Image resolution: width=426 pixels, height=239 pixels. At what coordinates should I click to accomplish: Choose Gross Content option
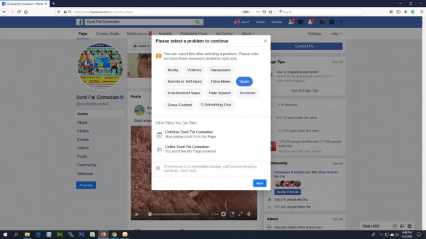click(x=180, y=105)
